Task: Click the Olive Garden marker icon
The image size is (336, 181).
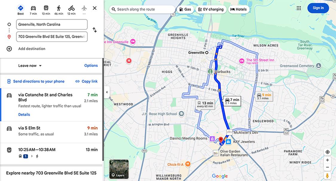Action: (x=216, y=153)
